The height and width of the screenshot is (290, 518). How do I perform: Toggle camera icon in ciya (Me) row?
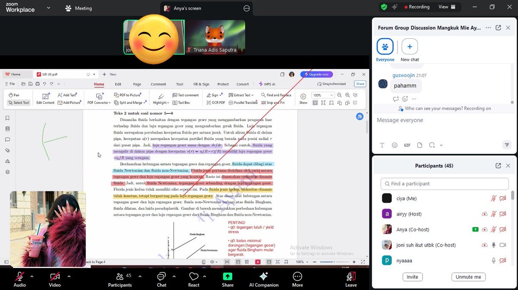pos(503,199)
